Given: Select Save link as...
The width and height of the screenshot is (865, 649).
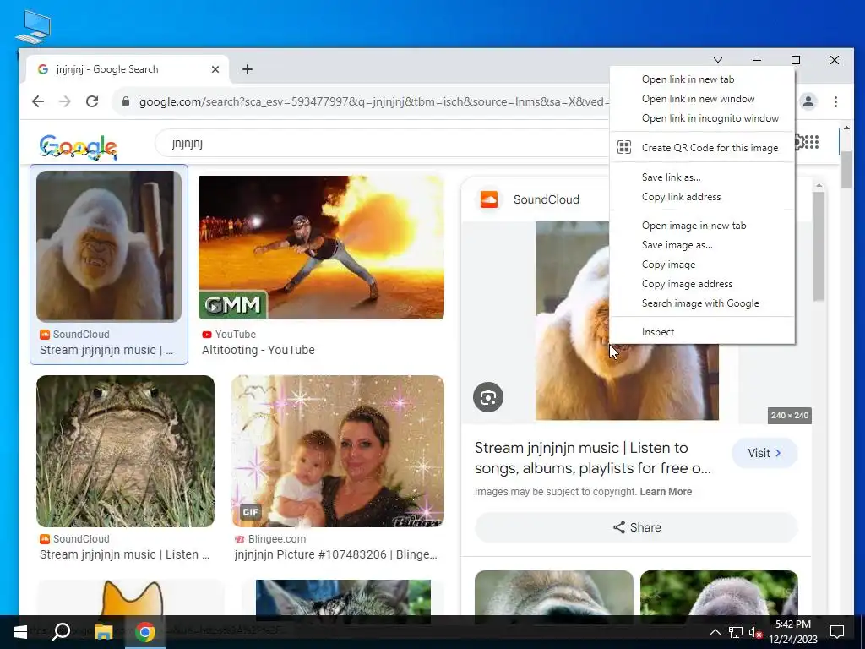Looking at the screenshot, I should [x=702, y=177].
